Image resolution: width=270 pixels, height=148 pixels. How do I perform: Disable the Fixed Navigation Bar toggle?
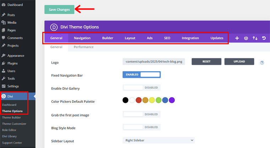point(141,74)
